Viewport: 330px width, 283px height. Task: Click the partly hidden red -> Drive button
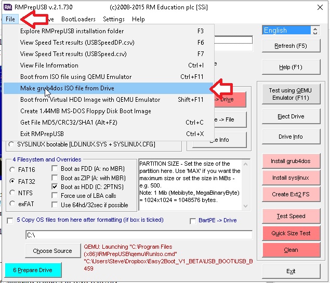click(x=230, y=100)
